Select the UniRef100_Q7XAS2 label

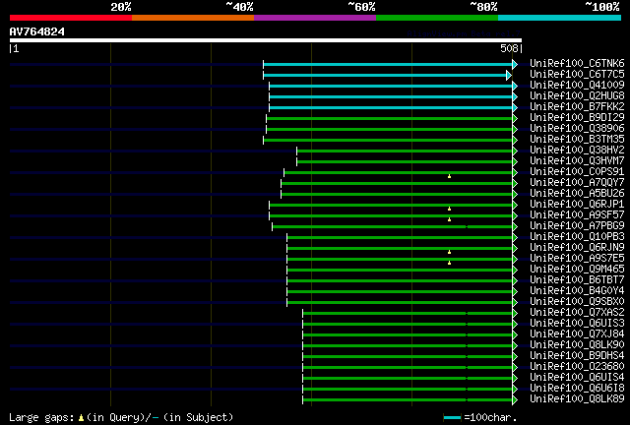577,313
